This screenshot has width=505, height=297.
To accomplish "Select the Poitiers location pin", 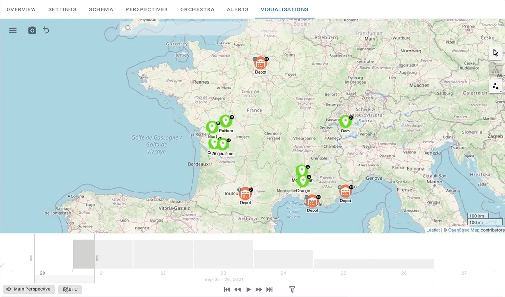I will [226, 121].
